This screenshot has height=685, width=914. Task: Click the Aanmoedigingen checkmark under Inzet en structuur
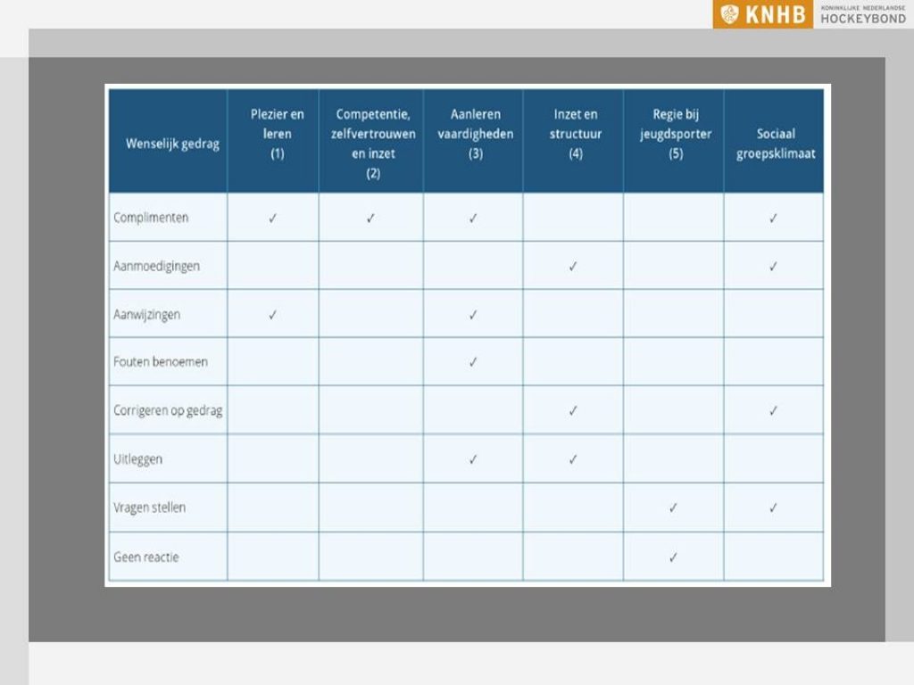pyautogui.click(x=573, y=266)
